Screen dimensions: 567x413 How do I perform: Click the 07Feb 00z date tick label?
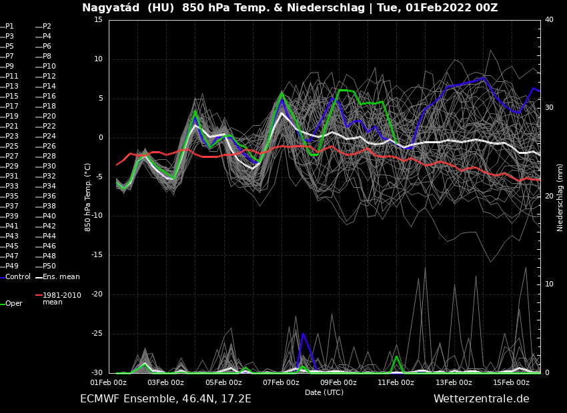pyautogui.click(x=281, y=382)
